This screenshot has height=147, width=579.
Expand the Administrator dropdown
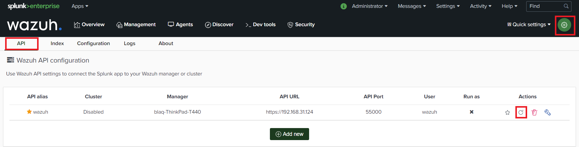point(370,6)
